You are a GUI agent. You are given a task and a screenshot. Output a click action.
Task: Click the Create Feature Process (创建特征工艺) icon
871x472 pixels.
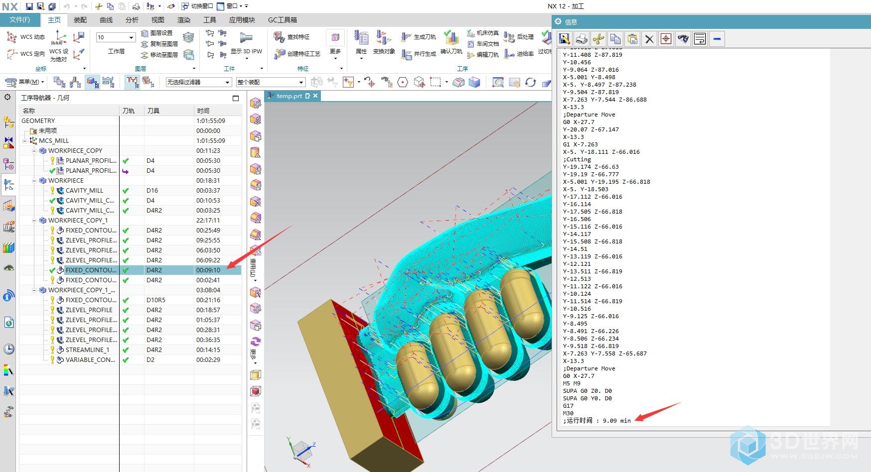click(279, 53)
